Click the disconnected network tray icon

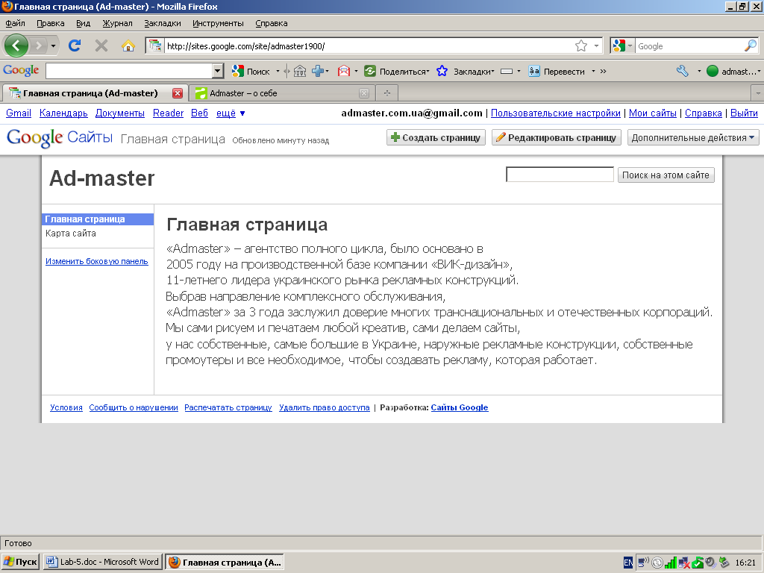[684, 563]
